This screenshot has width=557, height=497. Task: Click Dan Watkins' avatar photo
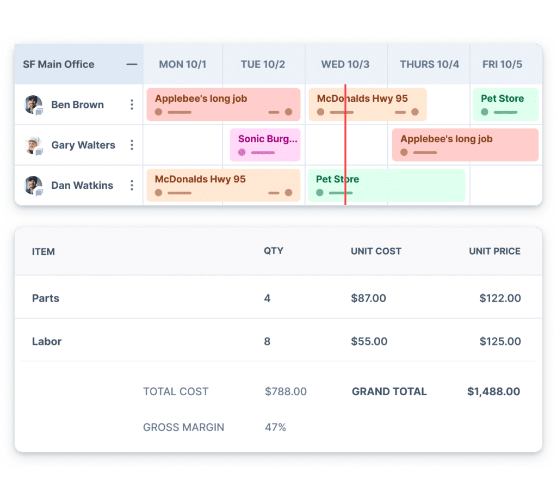click(x=33, y=185)
